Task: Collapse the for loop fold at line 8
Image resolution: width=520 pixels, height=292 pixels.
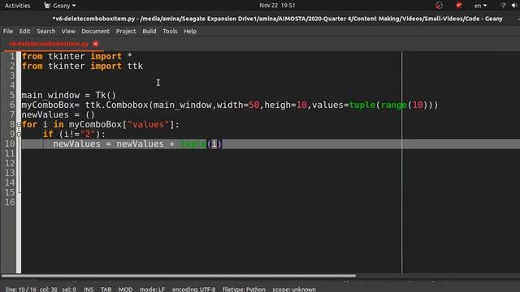Action: click(19, 124)
